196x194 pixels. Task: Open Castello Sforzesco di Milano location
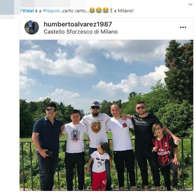click(x=81, y=32)
